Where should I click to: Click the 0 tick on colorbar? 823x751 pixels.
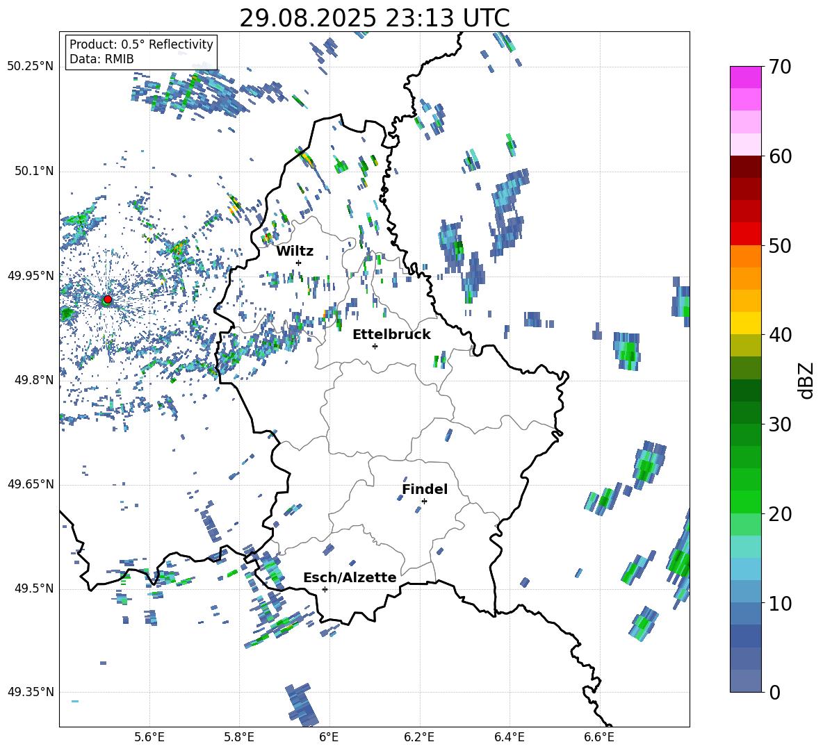tap(774, 692)
